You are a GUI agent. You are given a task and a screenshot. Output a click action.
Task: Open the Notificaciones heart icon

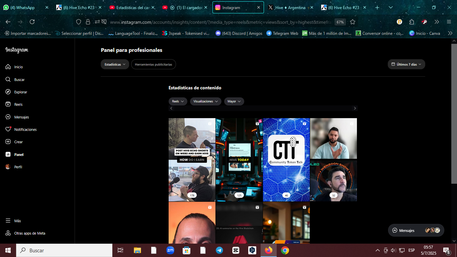8,130
